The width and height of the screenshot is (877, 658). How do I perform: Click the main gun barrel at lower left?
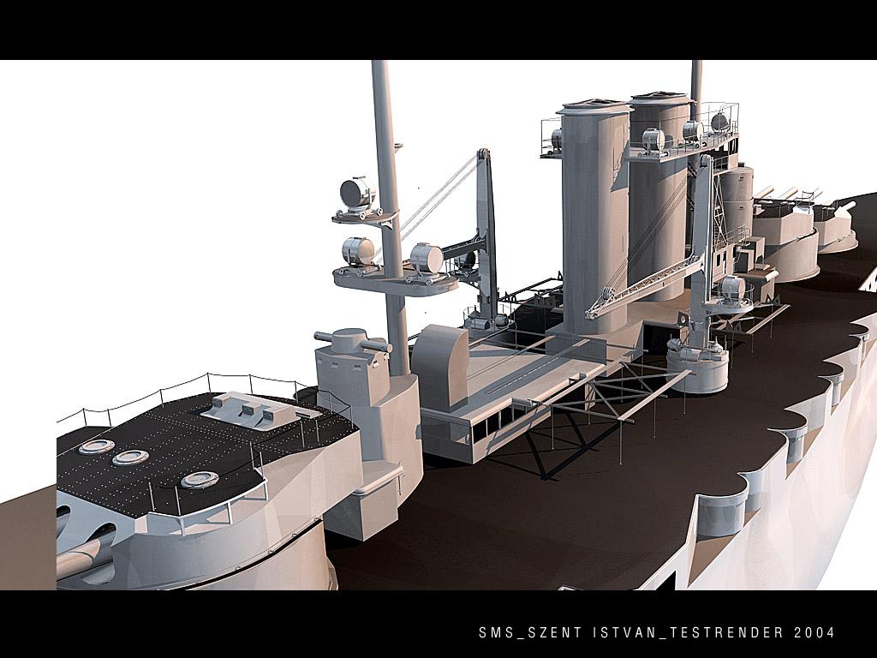tap(81, 559)
